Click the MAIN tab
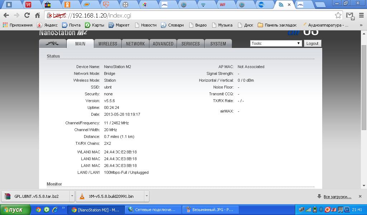This screenshot has width=367, height=215. point(80,44)
